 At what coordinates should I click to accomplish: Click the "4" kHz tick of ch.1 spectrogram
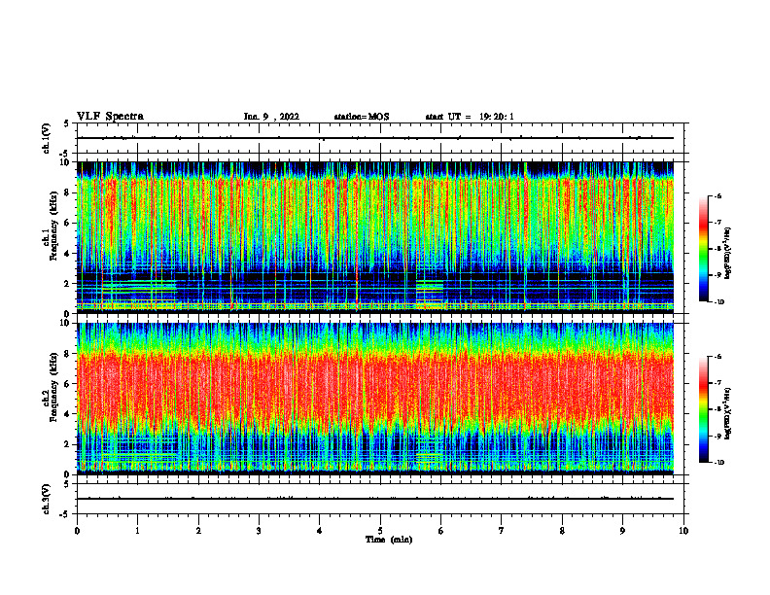click(x=67, y=254)
